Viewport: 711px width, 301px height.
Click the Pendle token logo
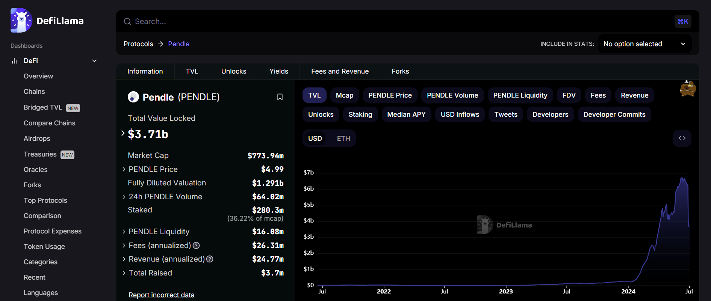pyautogui.click(x=133, y=97)
